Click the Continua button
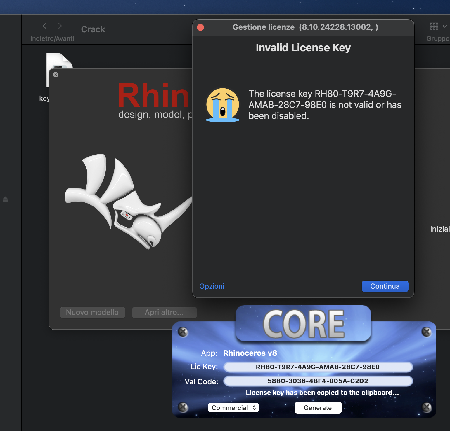The image size is (450, 431). (x=385, y=286)
